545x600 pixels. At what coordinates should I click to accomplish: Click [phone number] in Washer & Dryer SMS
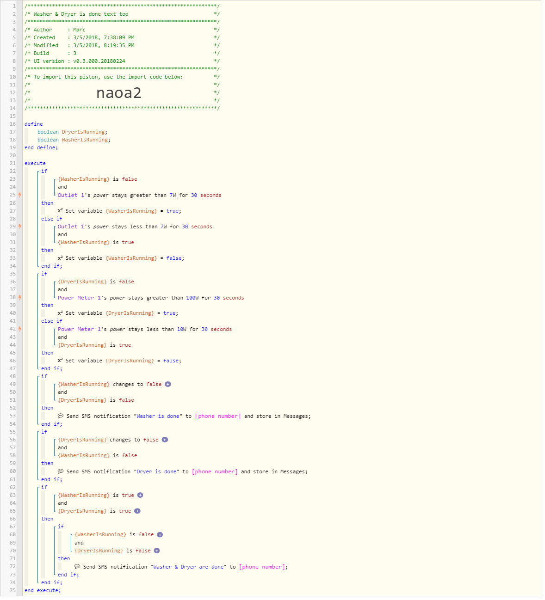pyautogui.click(x=262, y=567)
